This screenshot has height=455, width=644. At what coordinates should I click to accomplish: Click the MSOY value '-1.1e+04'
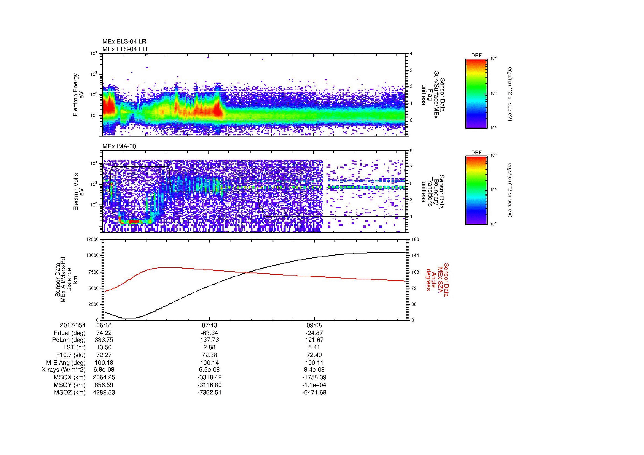pos(314,385)
